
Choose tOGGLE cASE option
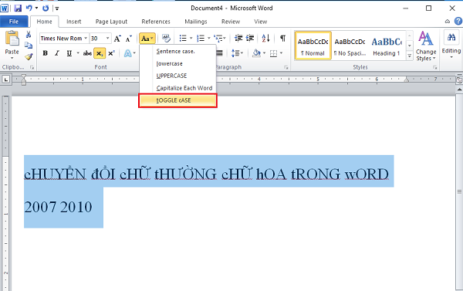pos(178,100)
